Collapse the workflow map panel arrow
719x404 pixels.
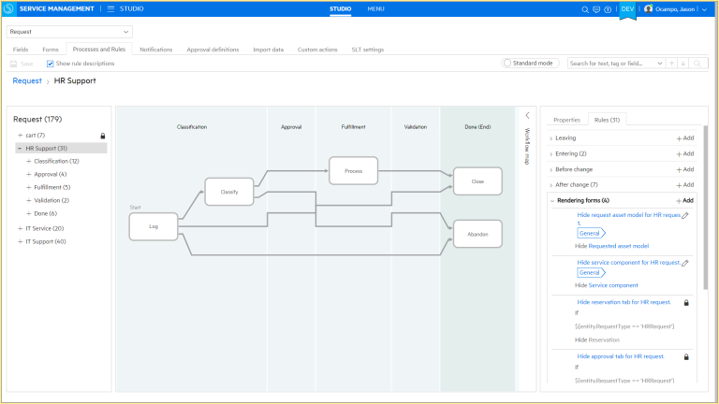[x=527, y=115]
